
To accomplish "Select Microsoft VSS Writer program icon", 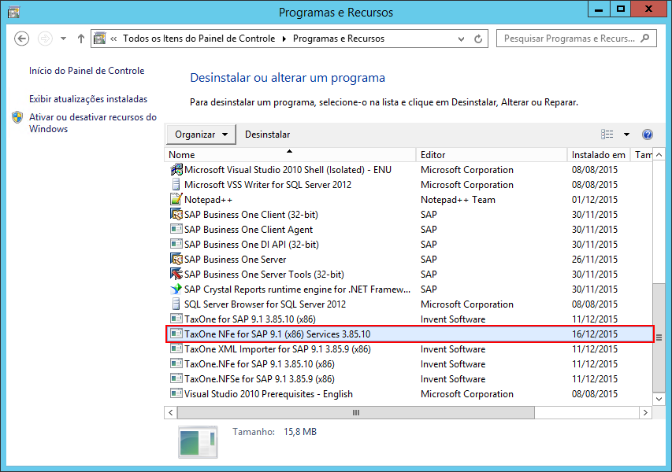I will click(x=176, y=184).
